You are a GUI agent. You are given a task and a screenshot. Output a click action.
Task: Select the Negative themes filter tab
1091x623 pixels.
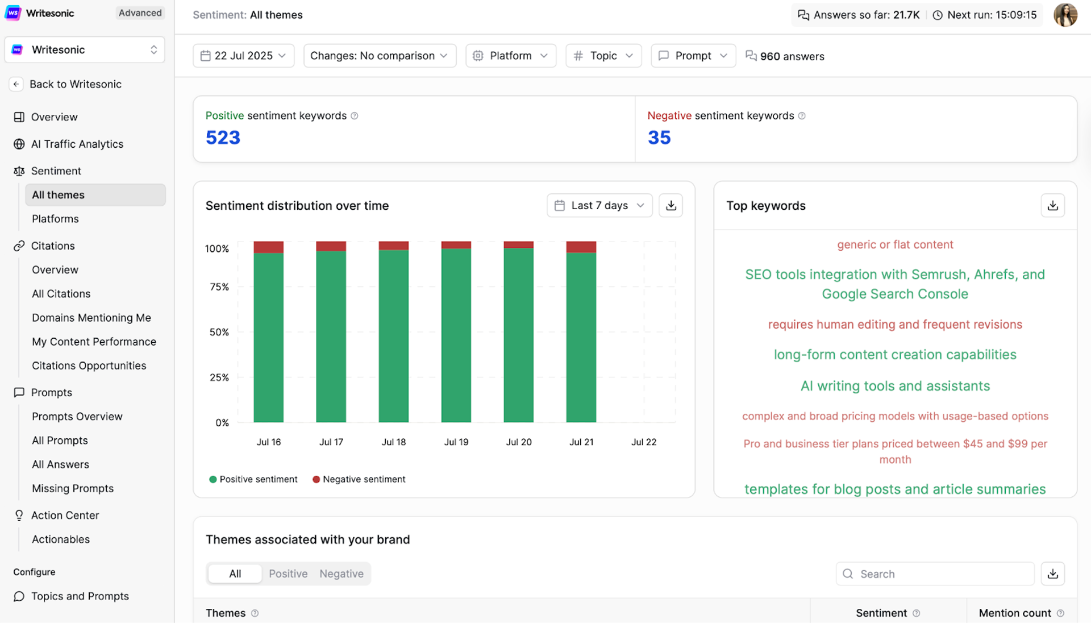(x=342, y=574)
